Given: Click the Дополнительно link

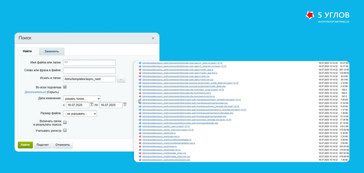Looking at the screenshot, I should (x=35, y=92).
